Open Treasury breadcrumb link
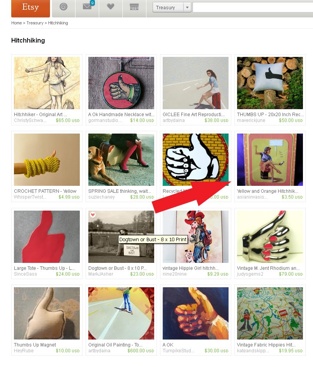 click(x=35, y=23)
